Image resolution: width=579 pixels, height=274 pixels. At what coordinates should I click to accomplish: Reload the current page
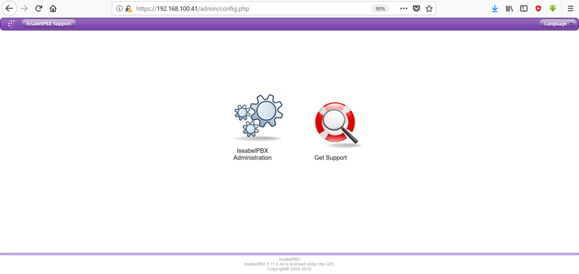coord(39,8)
